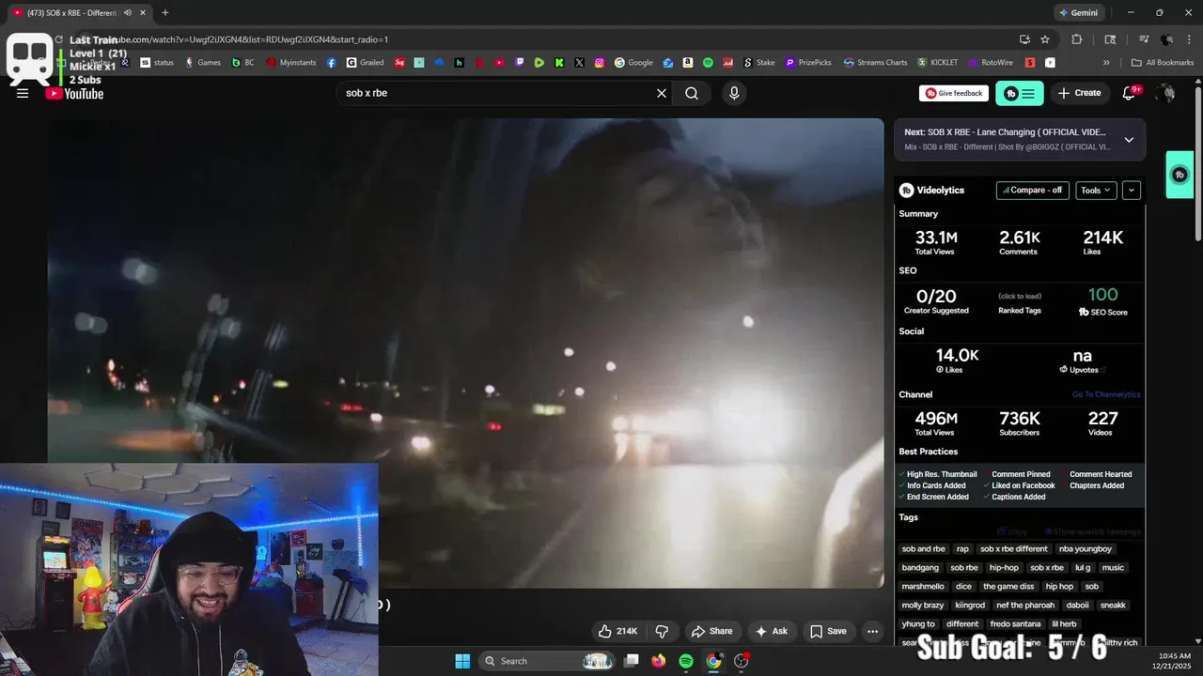Screen dimensions: 1203x676
Task: Open a new Chrome tab
Action: click(x=165, y=13)
